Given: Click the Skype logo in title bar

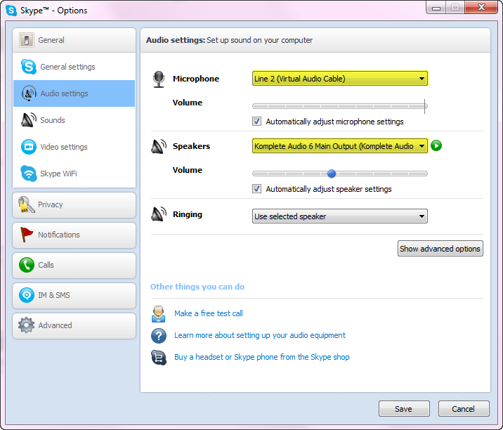Looking at the screenshot, I should (11, 11).
